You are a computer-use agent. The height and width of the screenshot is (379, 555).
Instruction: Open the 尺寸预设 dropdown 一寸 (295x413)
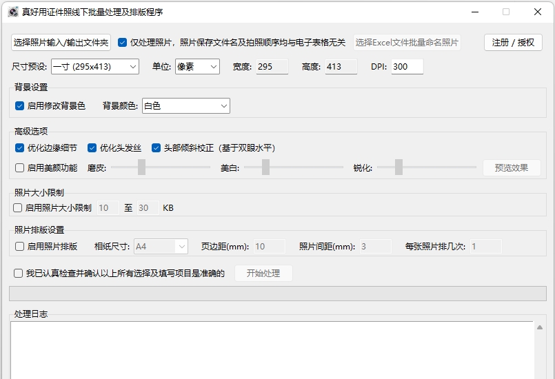click(x=95, y=67)
